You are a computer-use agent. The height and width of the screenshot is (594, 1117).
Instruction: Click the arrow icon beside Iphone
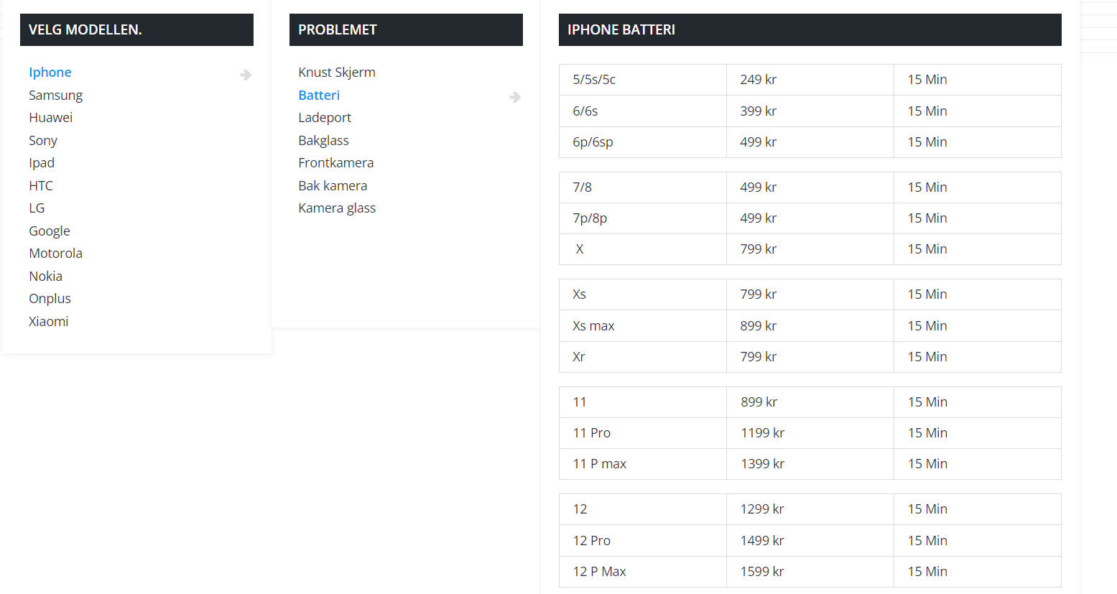[x=246, y=75]
